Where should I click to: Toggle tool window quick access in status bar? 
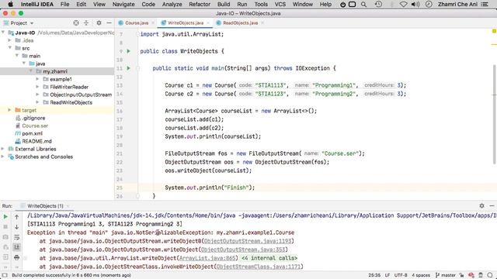point(5,275)
